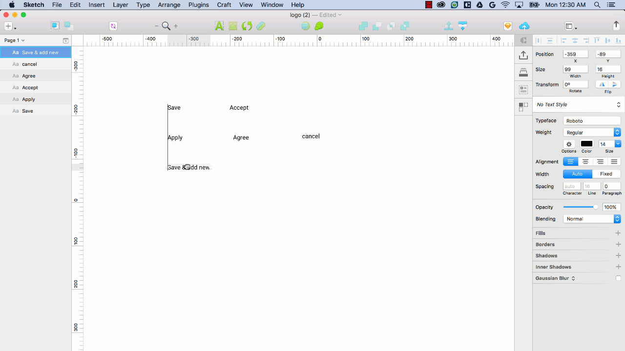Open the Arrange menu

click(169, 5)
